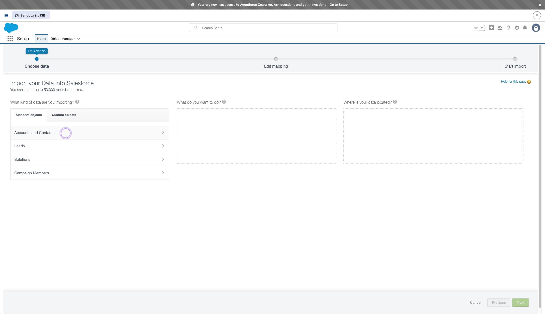Select the Standard objects tab

[29, 115]
